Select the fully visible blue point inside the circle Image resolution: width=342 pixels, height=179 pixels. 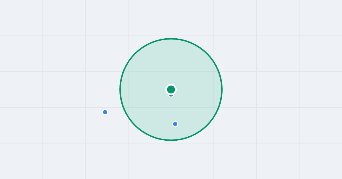tap(175, 124)
